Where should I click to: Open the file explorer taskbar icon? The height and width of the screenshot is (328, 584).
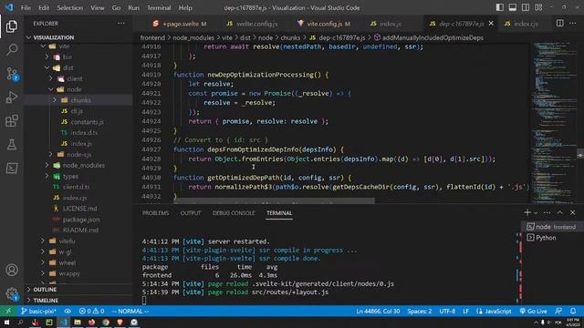(78, 322)
